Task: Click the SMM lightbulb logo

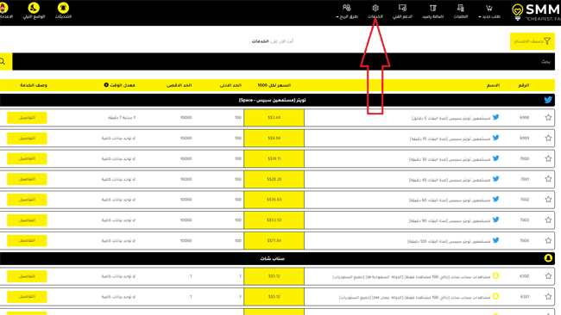Action: (517, 12)
